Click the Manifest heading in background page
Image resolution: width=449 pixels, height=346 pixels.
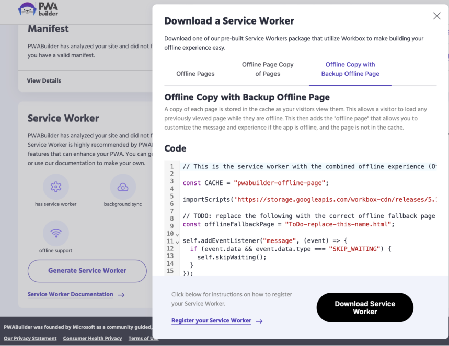coord(48,29)
